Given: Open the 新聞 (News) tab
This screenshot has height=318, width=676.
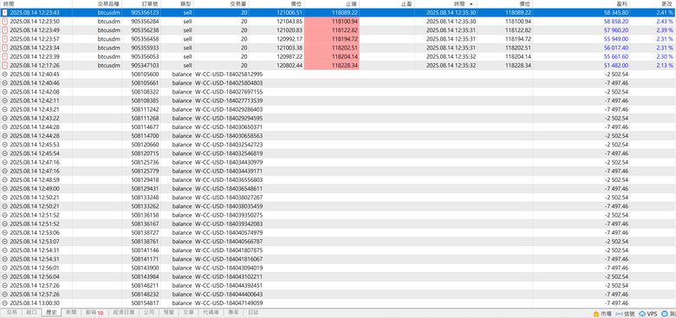Looking at the screenshot, I should [71, 313].
